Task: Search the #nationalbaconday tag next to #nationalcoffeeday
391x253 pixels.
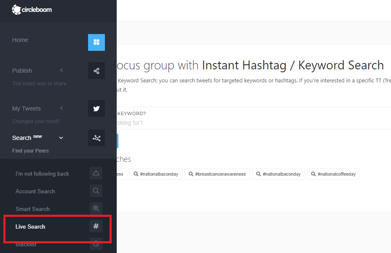Action: [279, 174]
